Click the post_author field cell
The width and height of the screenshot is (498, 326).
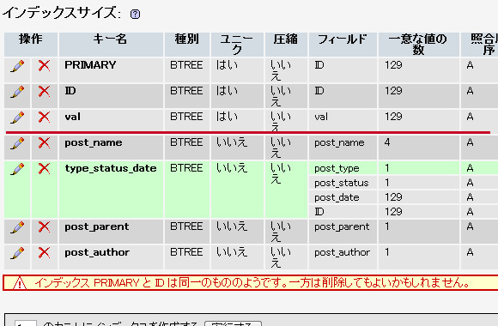(x=343, y=257)
